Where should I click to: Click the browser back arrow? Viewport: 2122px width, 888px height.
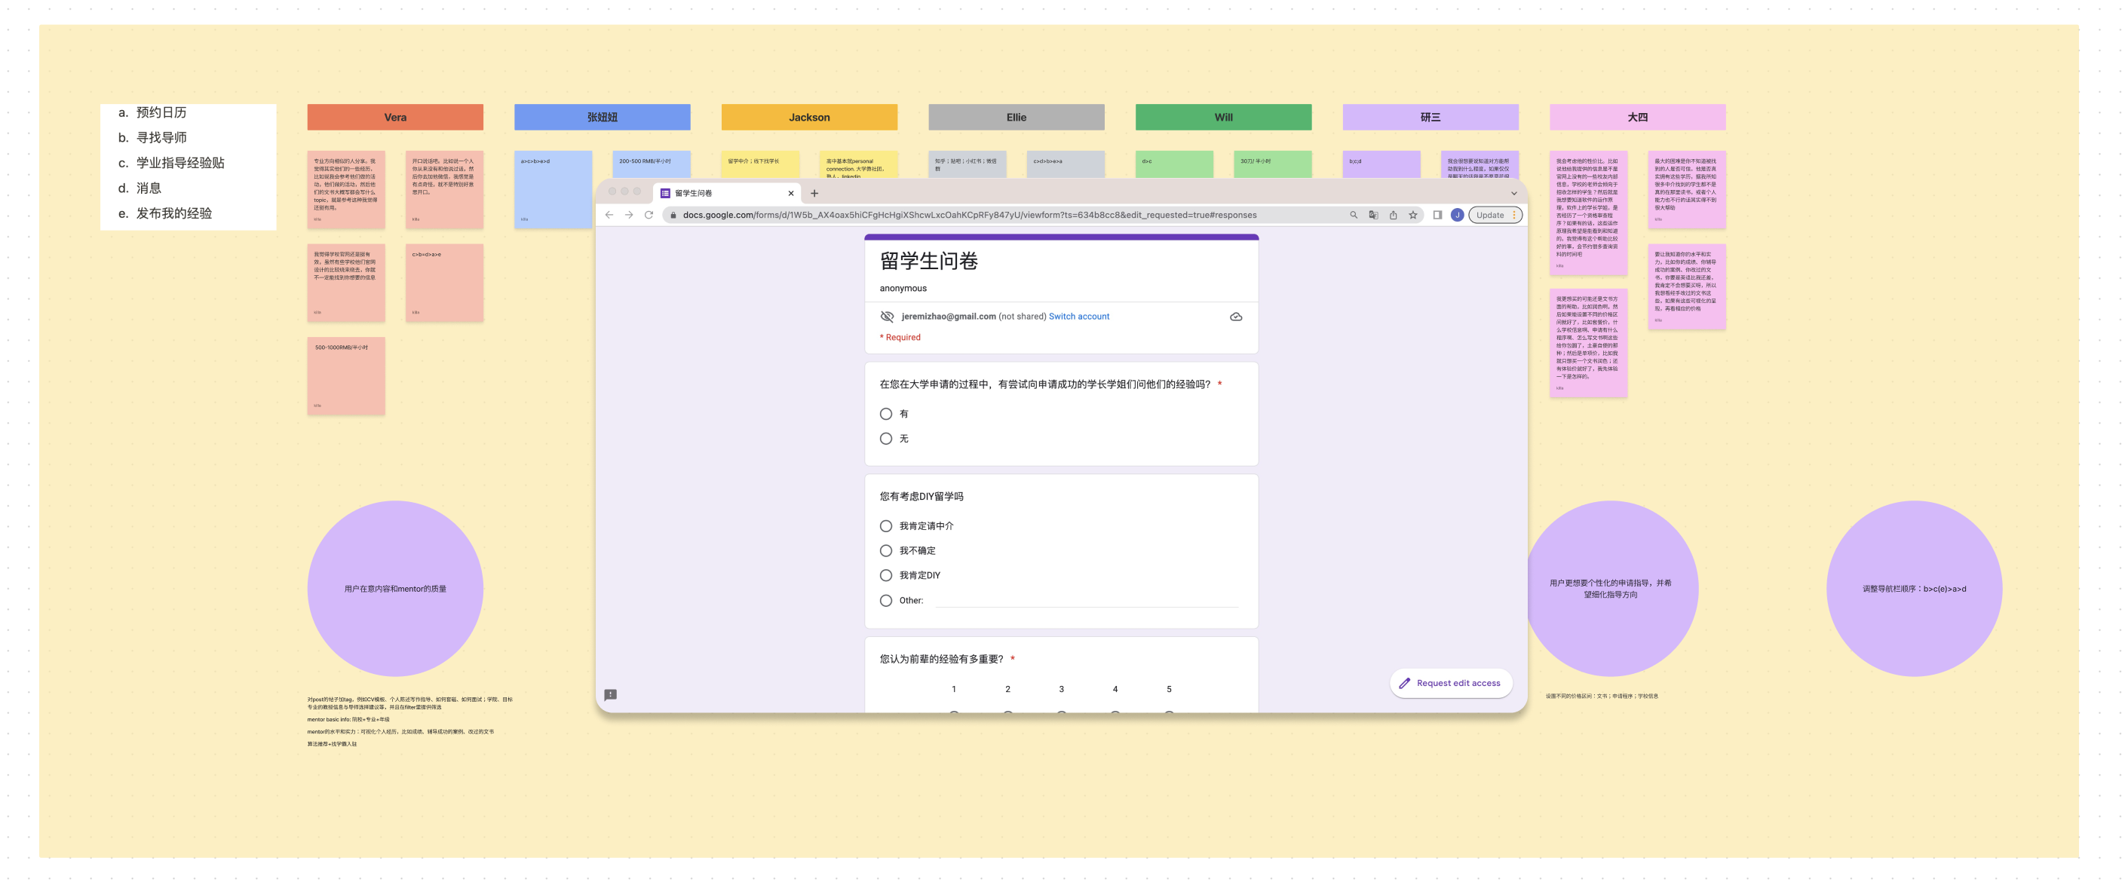(609, 215)
